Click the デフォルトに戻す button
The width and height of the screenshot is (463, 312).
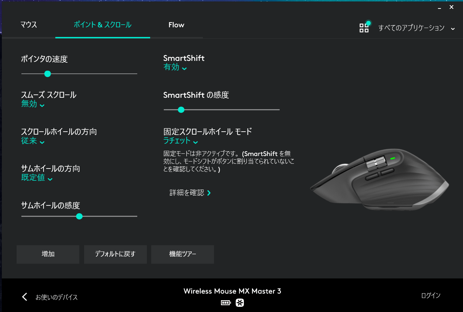click(115, 254)
